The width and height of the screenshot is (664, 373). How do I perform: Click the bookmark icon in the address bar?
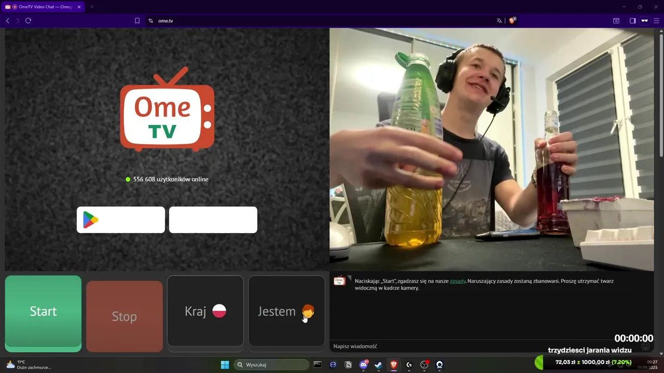[x=137, y=21]
